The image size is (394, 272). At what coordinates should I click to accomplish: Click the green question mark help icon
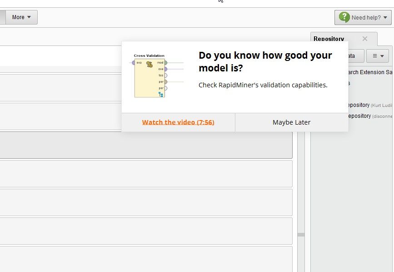(344, 17)
